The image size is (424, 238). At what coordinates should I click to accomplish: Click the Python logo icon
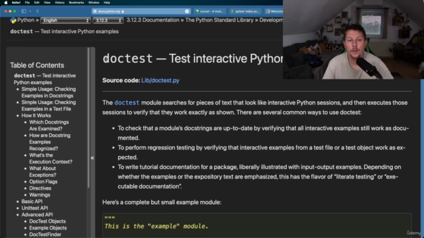click(x=13, y=20)
